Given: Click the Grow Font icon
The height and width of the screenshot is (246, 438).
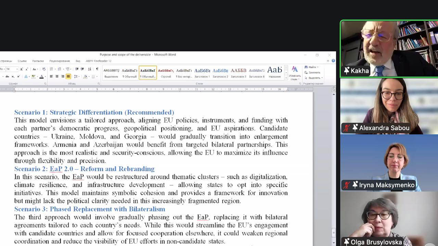Looking at the screenshot, I should [x=21, y=69].
